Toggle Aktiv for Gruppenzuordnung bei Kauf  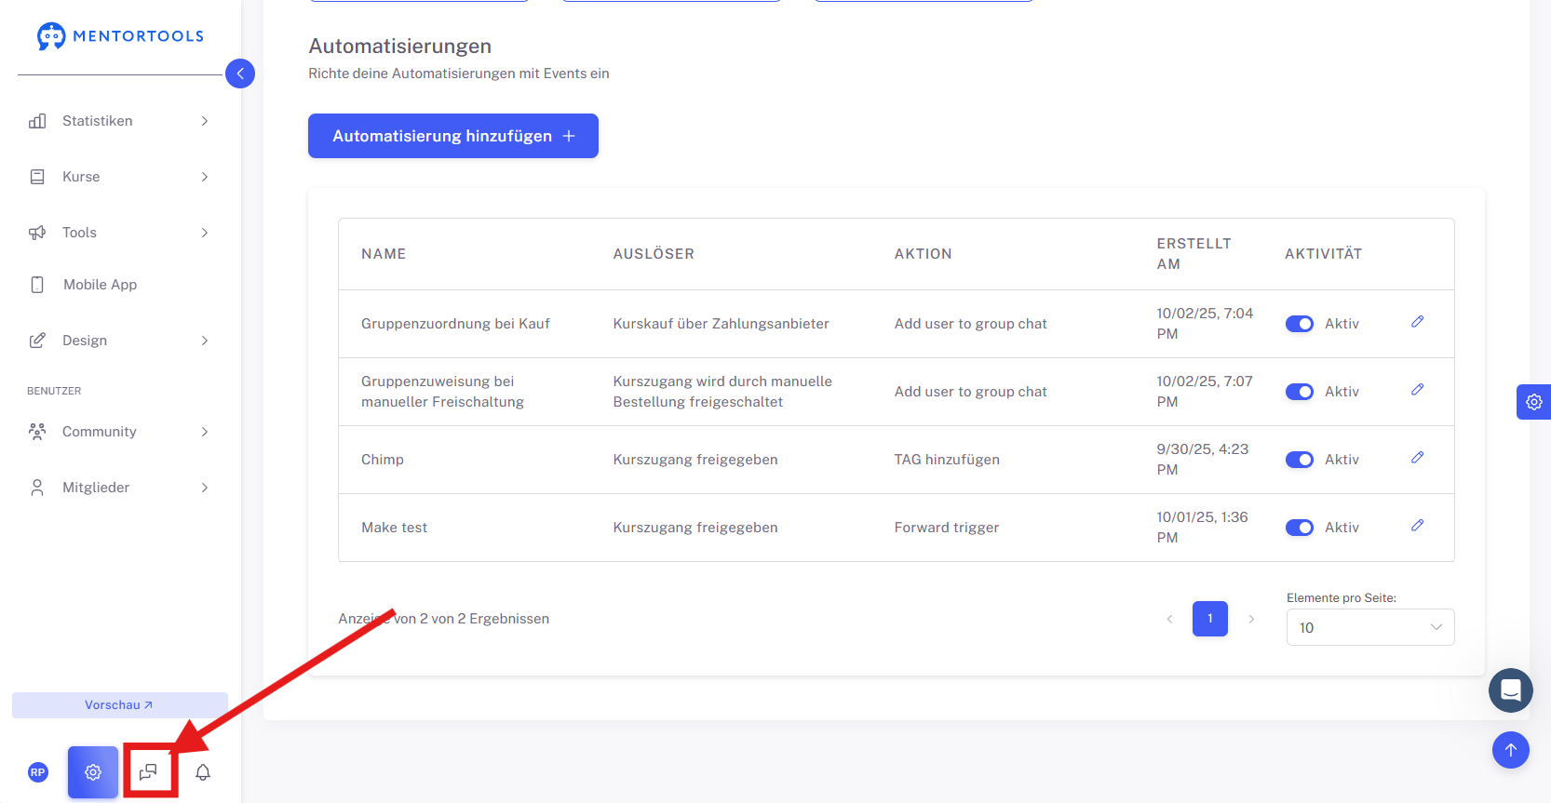pyautogui.click(x=1300, y=324)
